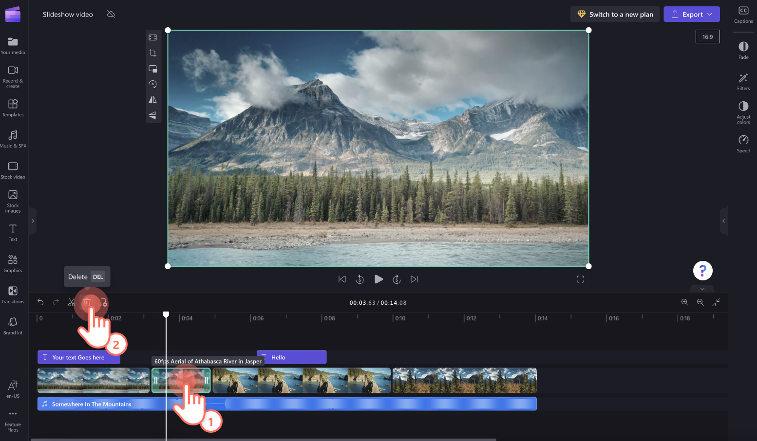
Task: Expand the chevron under the help button
Action: pyautogui.click(x=702, y=289)
